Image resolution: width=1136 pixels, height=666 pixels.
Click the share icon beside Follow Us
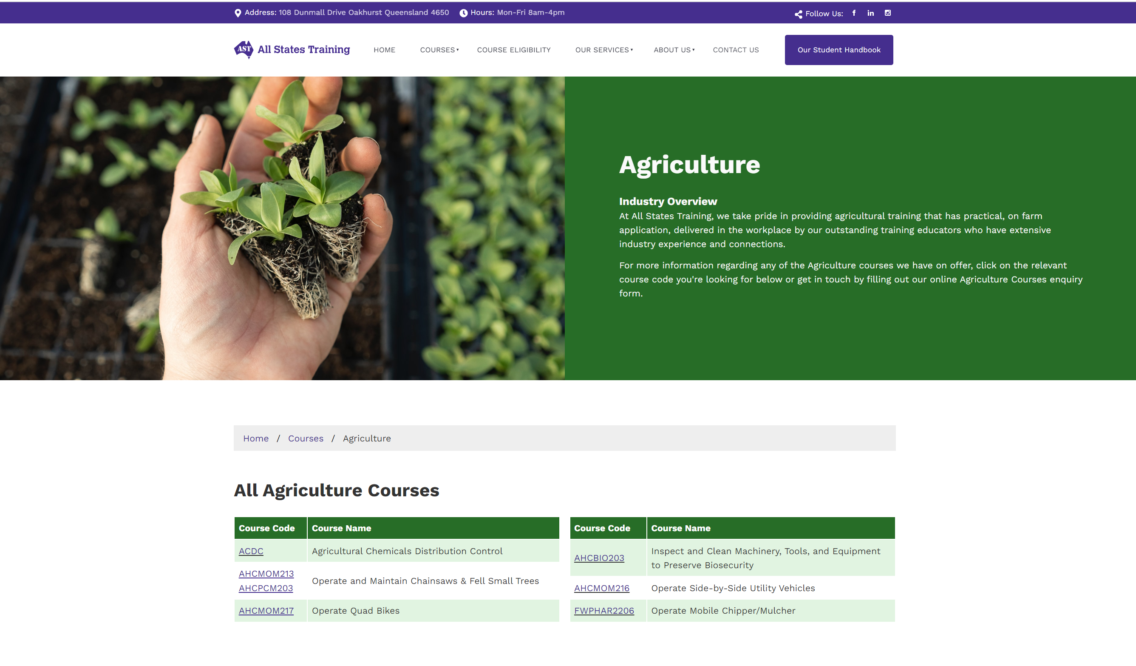799,14
